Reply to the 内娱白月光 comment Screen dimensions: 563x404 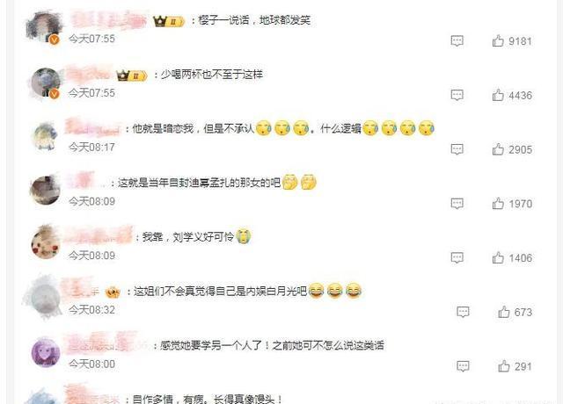click(463, 312)
